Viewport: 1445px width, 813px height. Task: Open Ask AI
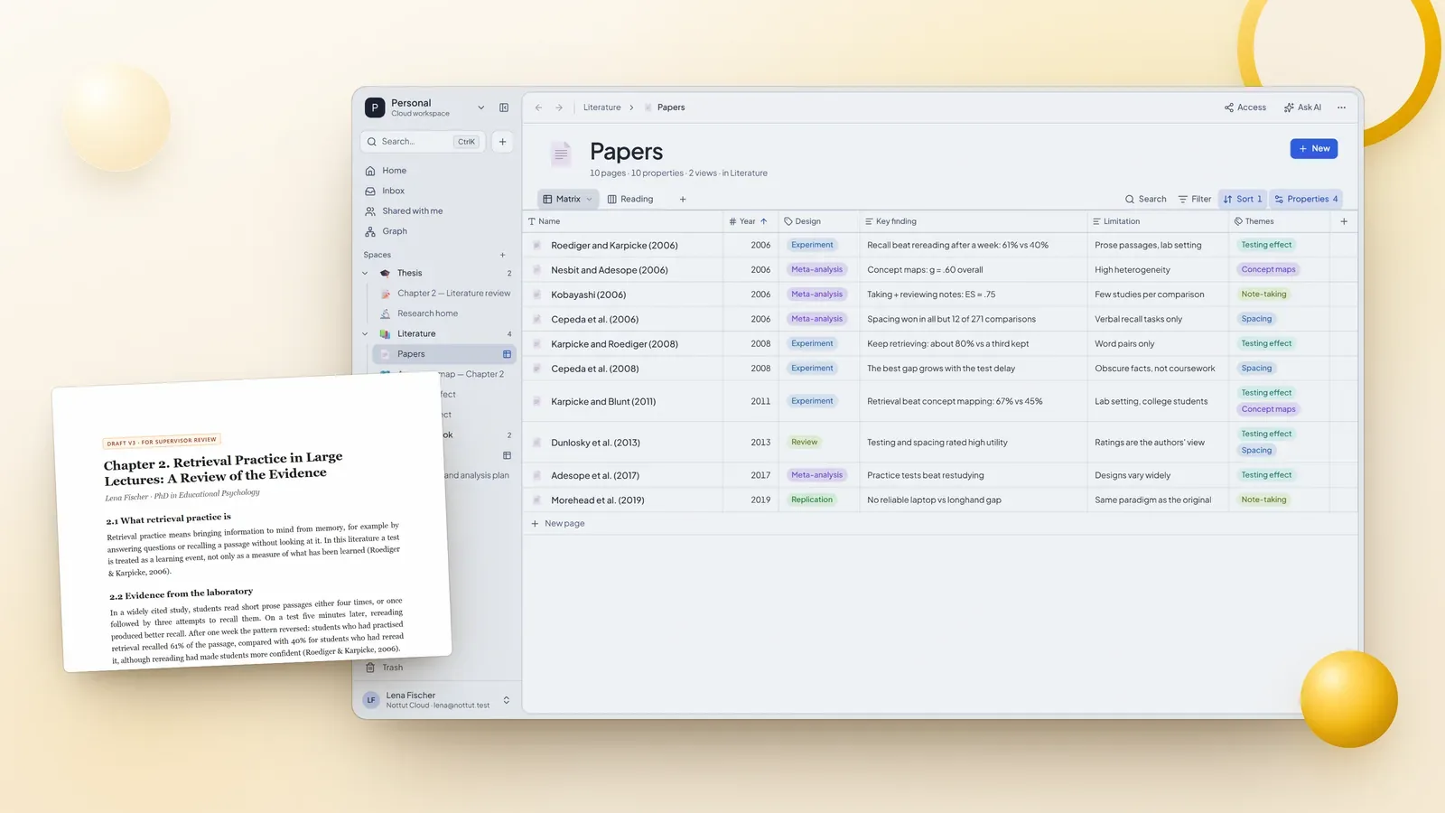1302,107
